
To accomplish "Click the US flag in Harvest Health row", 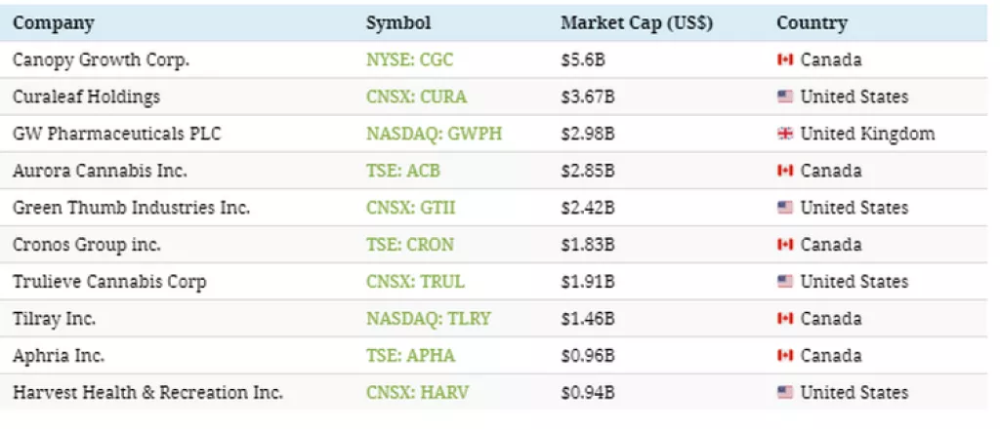I will (x=783, y=393).
